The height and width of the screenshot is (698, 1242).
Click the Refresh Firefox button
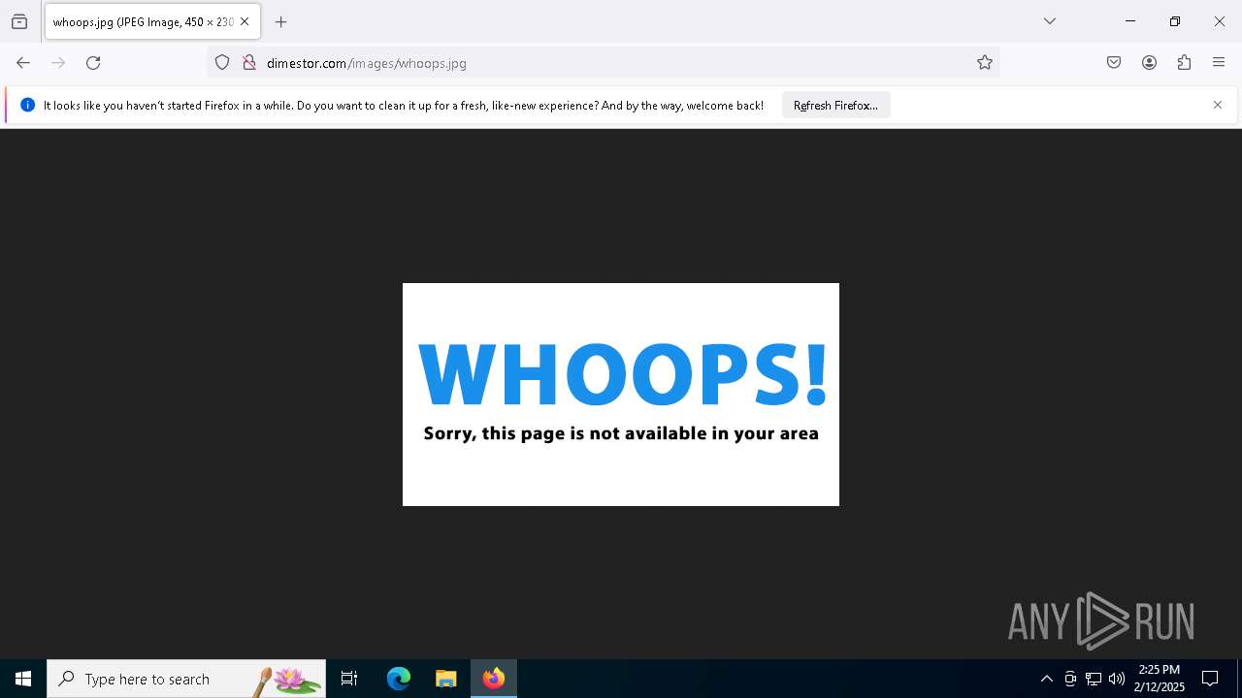835,105
